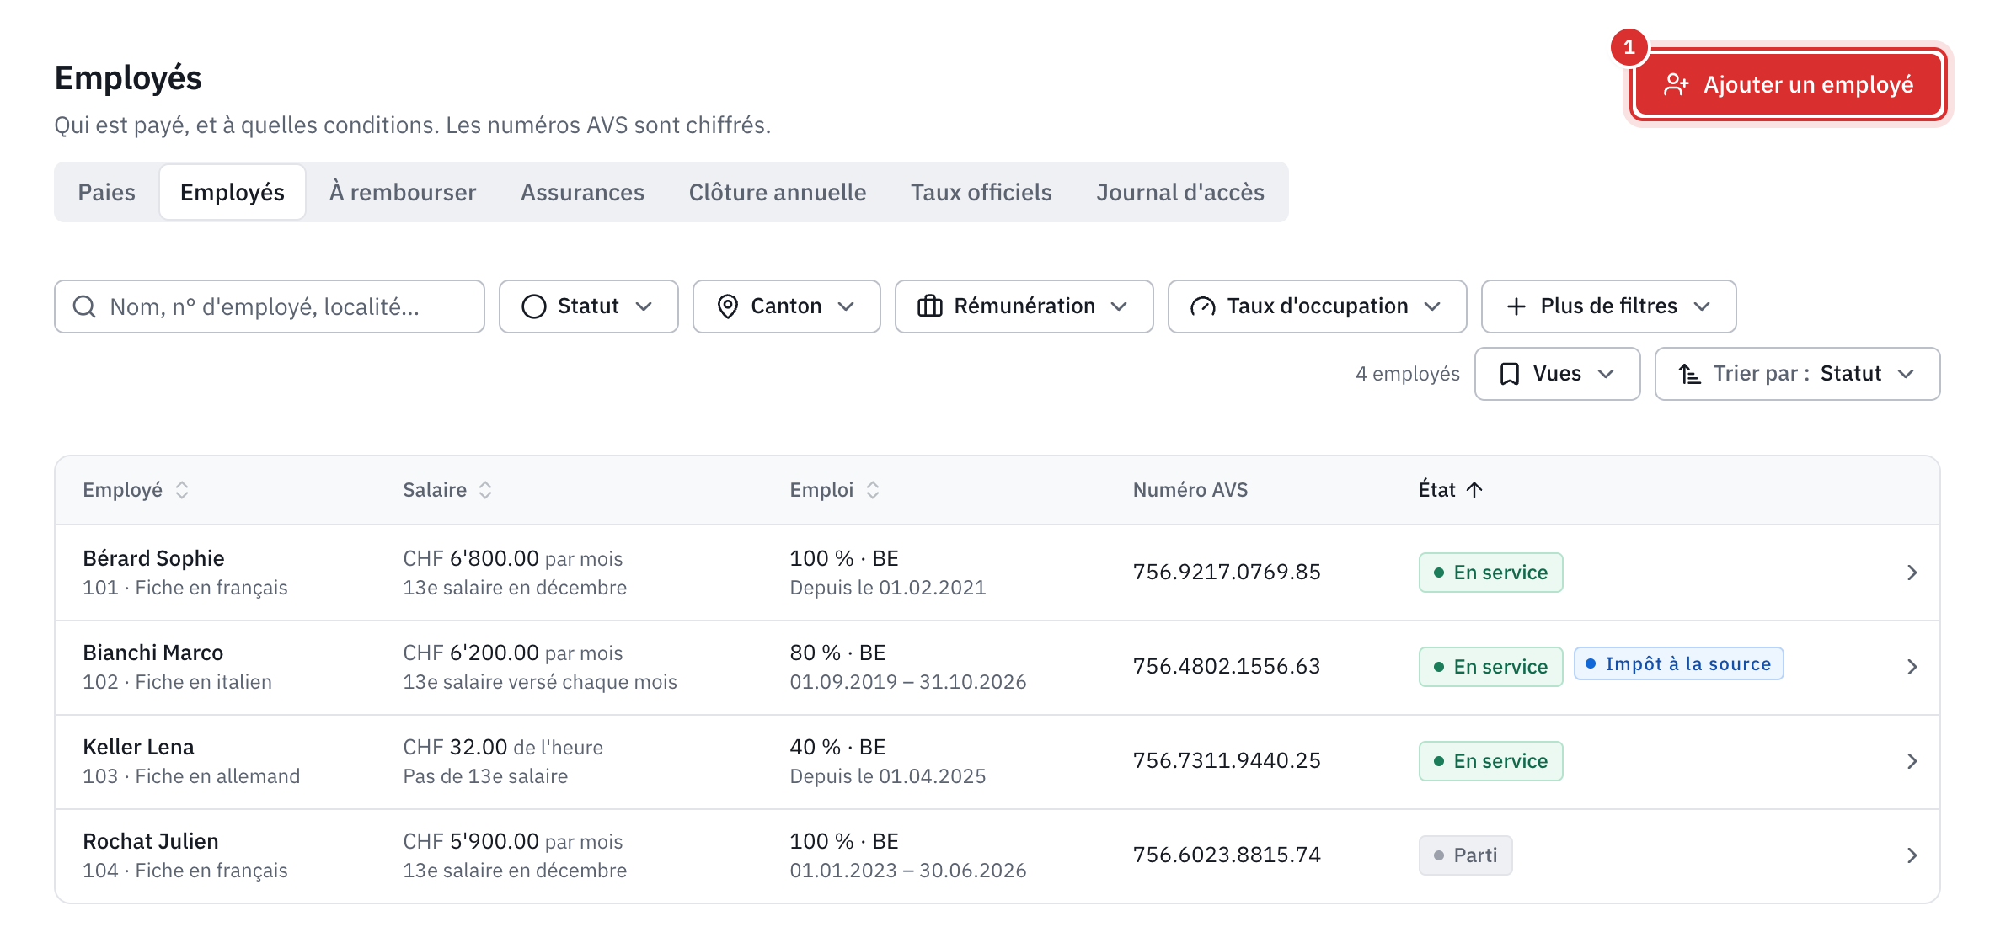Expand the Taux d'occupation filter
Image resolution: width=1995 pixels, height=943 pixels.
click(x=1318, y=306)
